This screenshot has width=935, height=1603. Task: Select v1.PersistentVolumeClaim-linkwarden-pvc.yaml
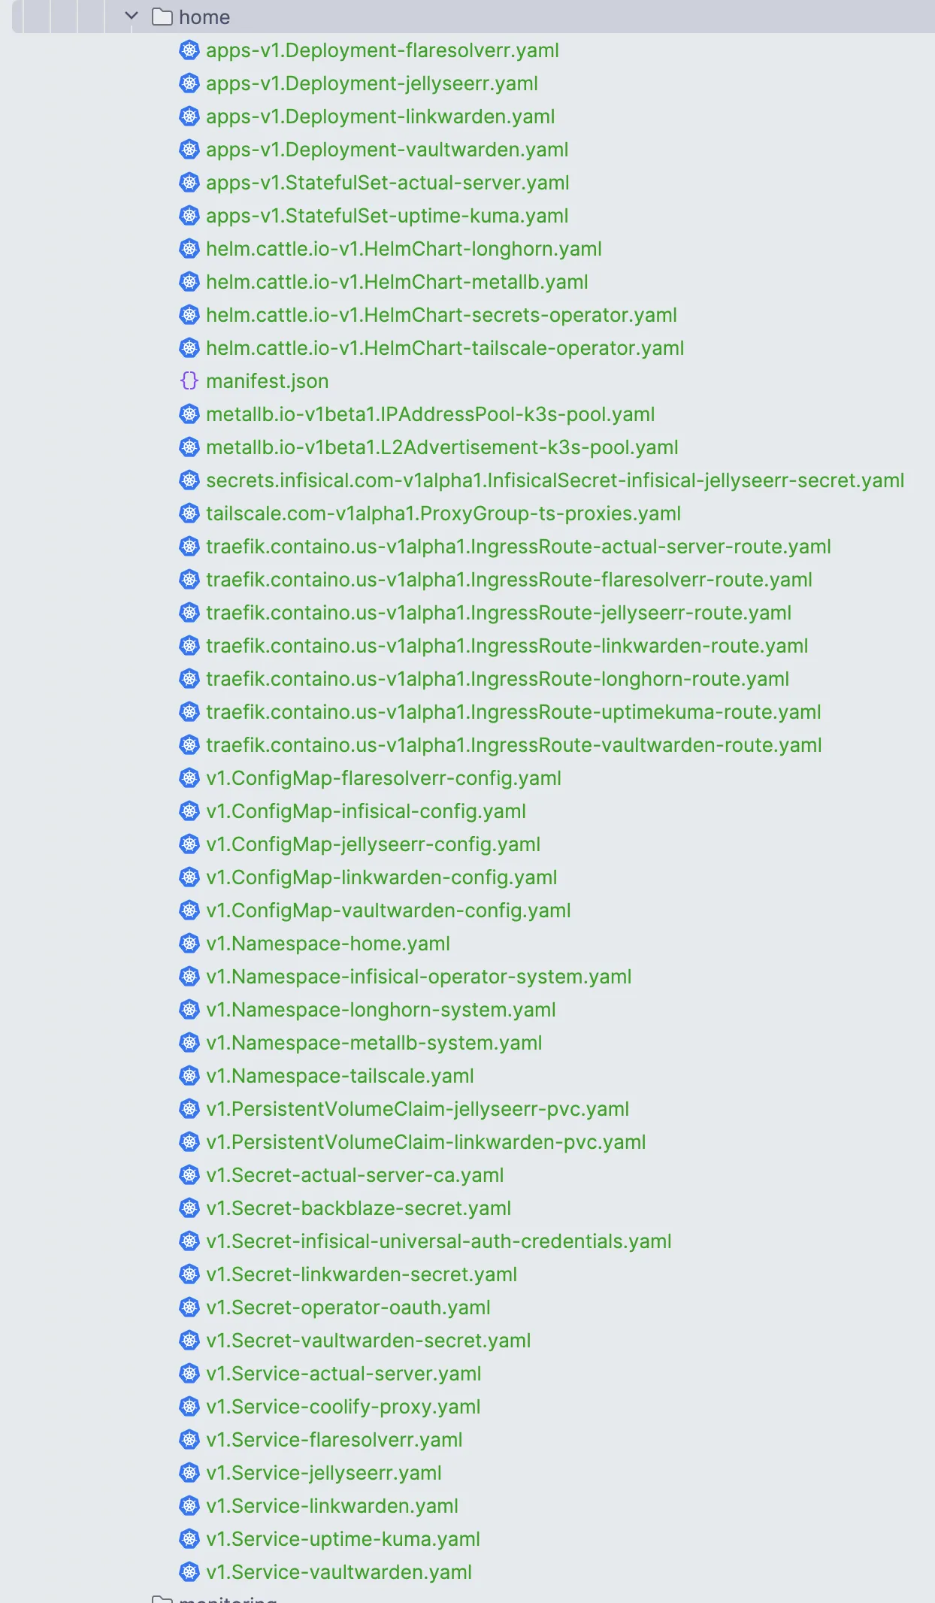coord(425,1142)
